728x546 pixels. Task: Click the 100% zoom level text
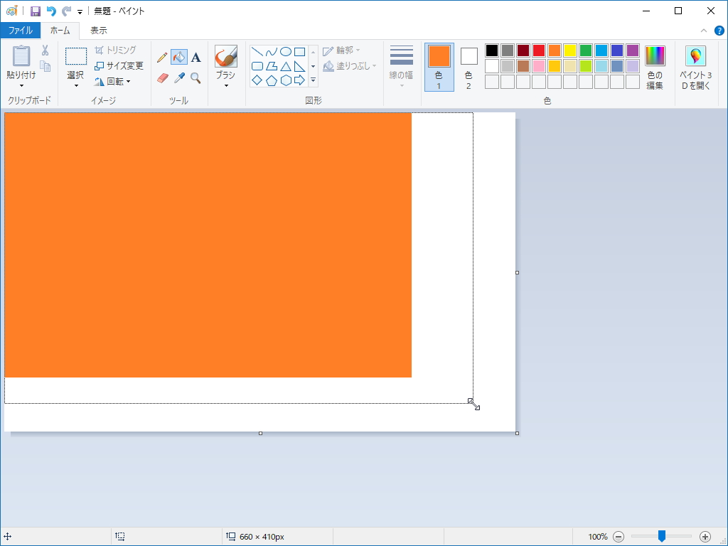coord(597,537)
